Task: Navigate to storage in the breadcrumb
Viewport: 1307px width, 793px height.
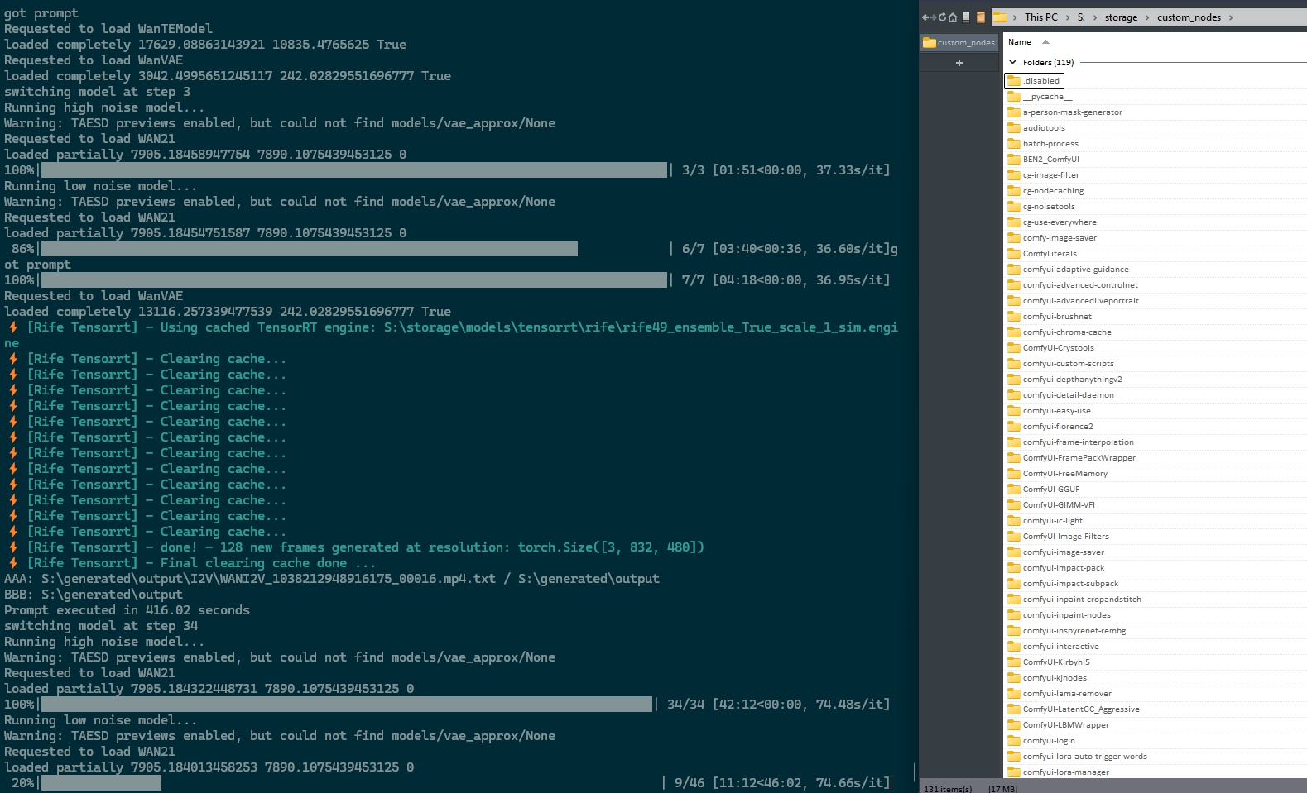Action: pyautogui.click(x=1121, y=17)
